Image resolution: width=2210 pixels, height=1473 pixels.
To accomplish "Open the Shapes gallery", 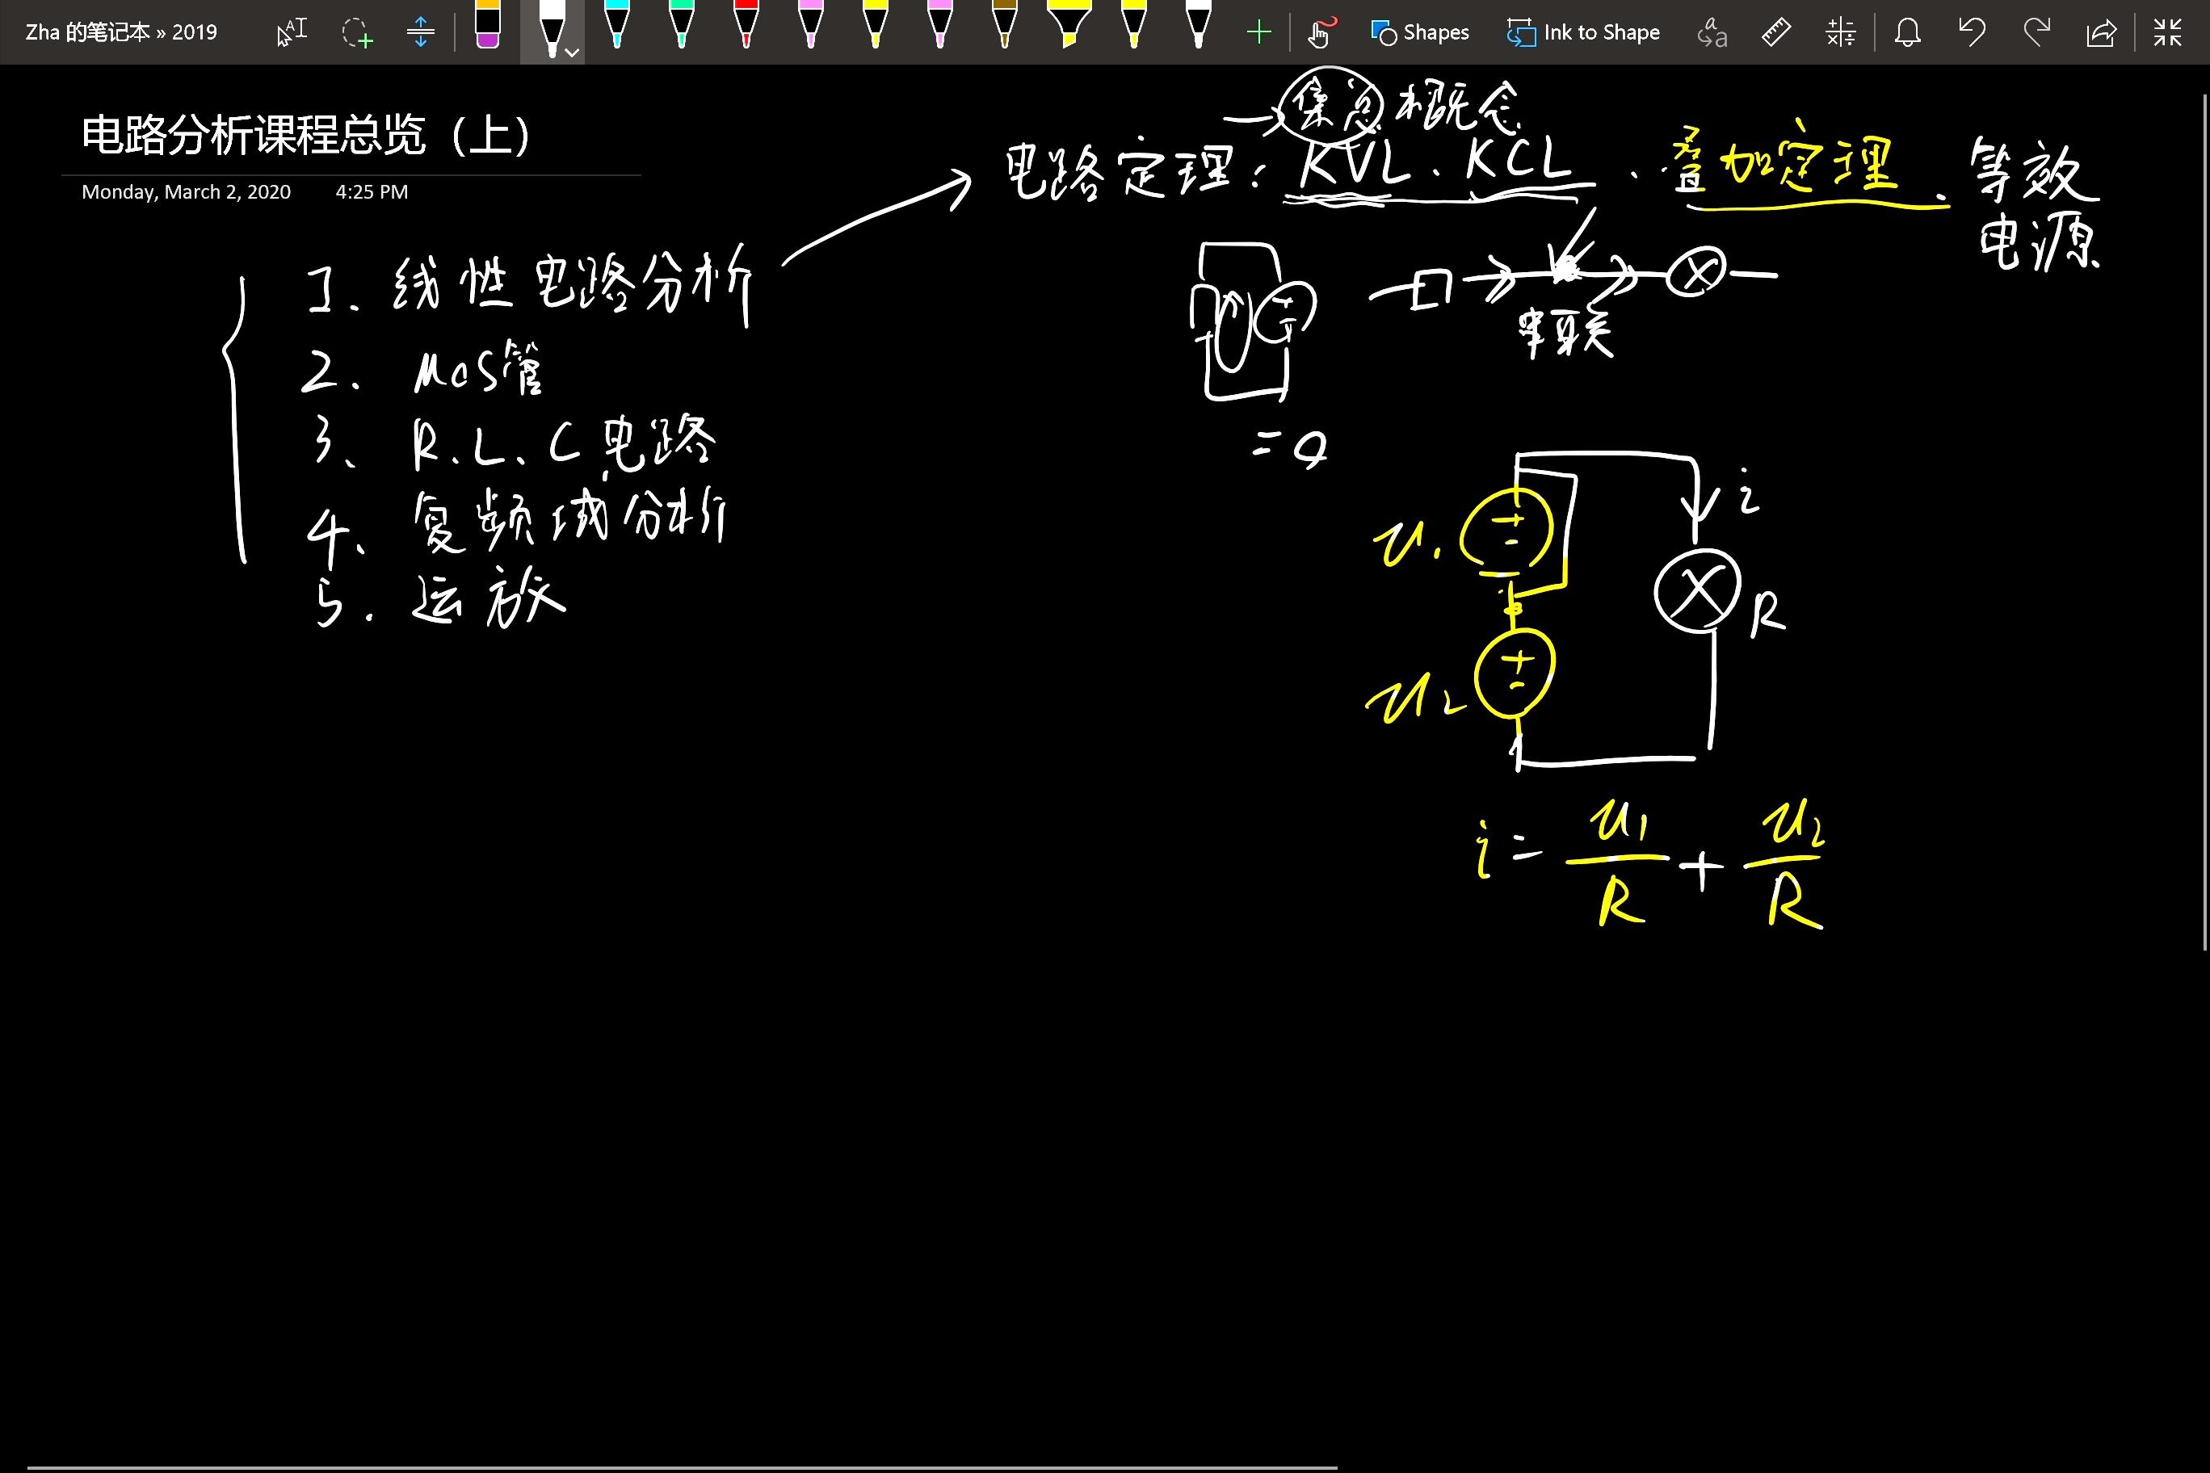I will (1420, 32).
